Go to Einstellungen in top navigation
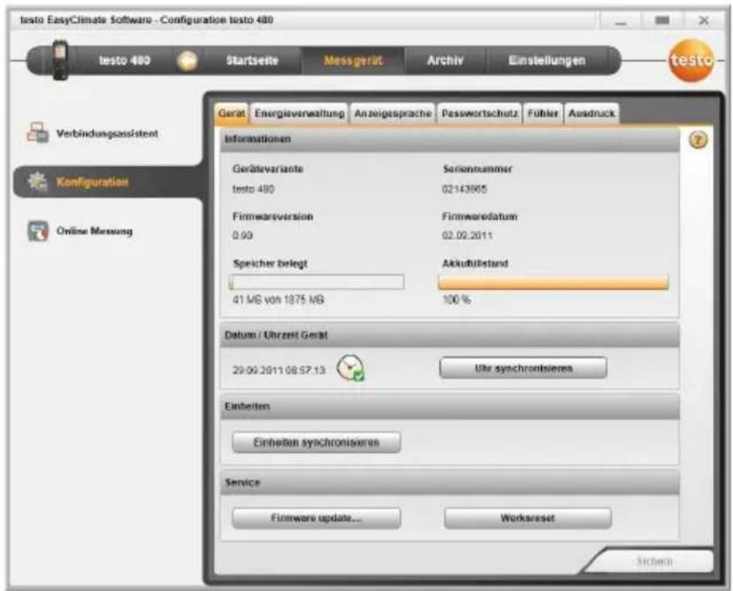The image size is (733, 591). (546, 61)
